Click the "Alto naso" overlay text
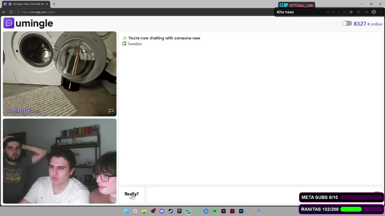This screenshot has height=216, width=385. coord(285,12)
